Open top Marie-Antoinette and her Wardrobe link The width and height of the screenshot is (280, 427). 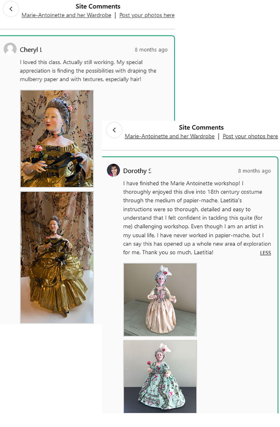click(x=66, y=15)
